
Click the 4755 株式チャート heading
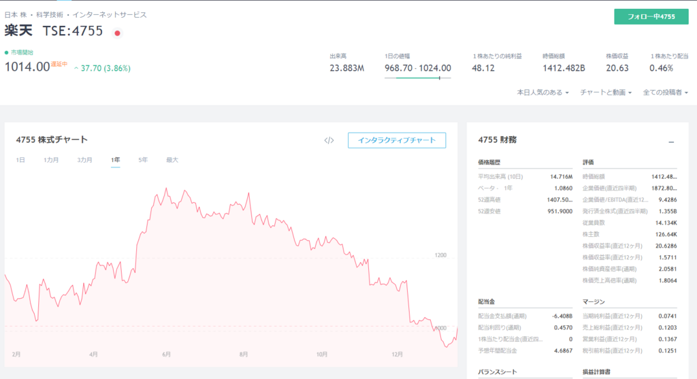52,139
